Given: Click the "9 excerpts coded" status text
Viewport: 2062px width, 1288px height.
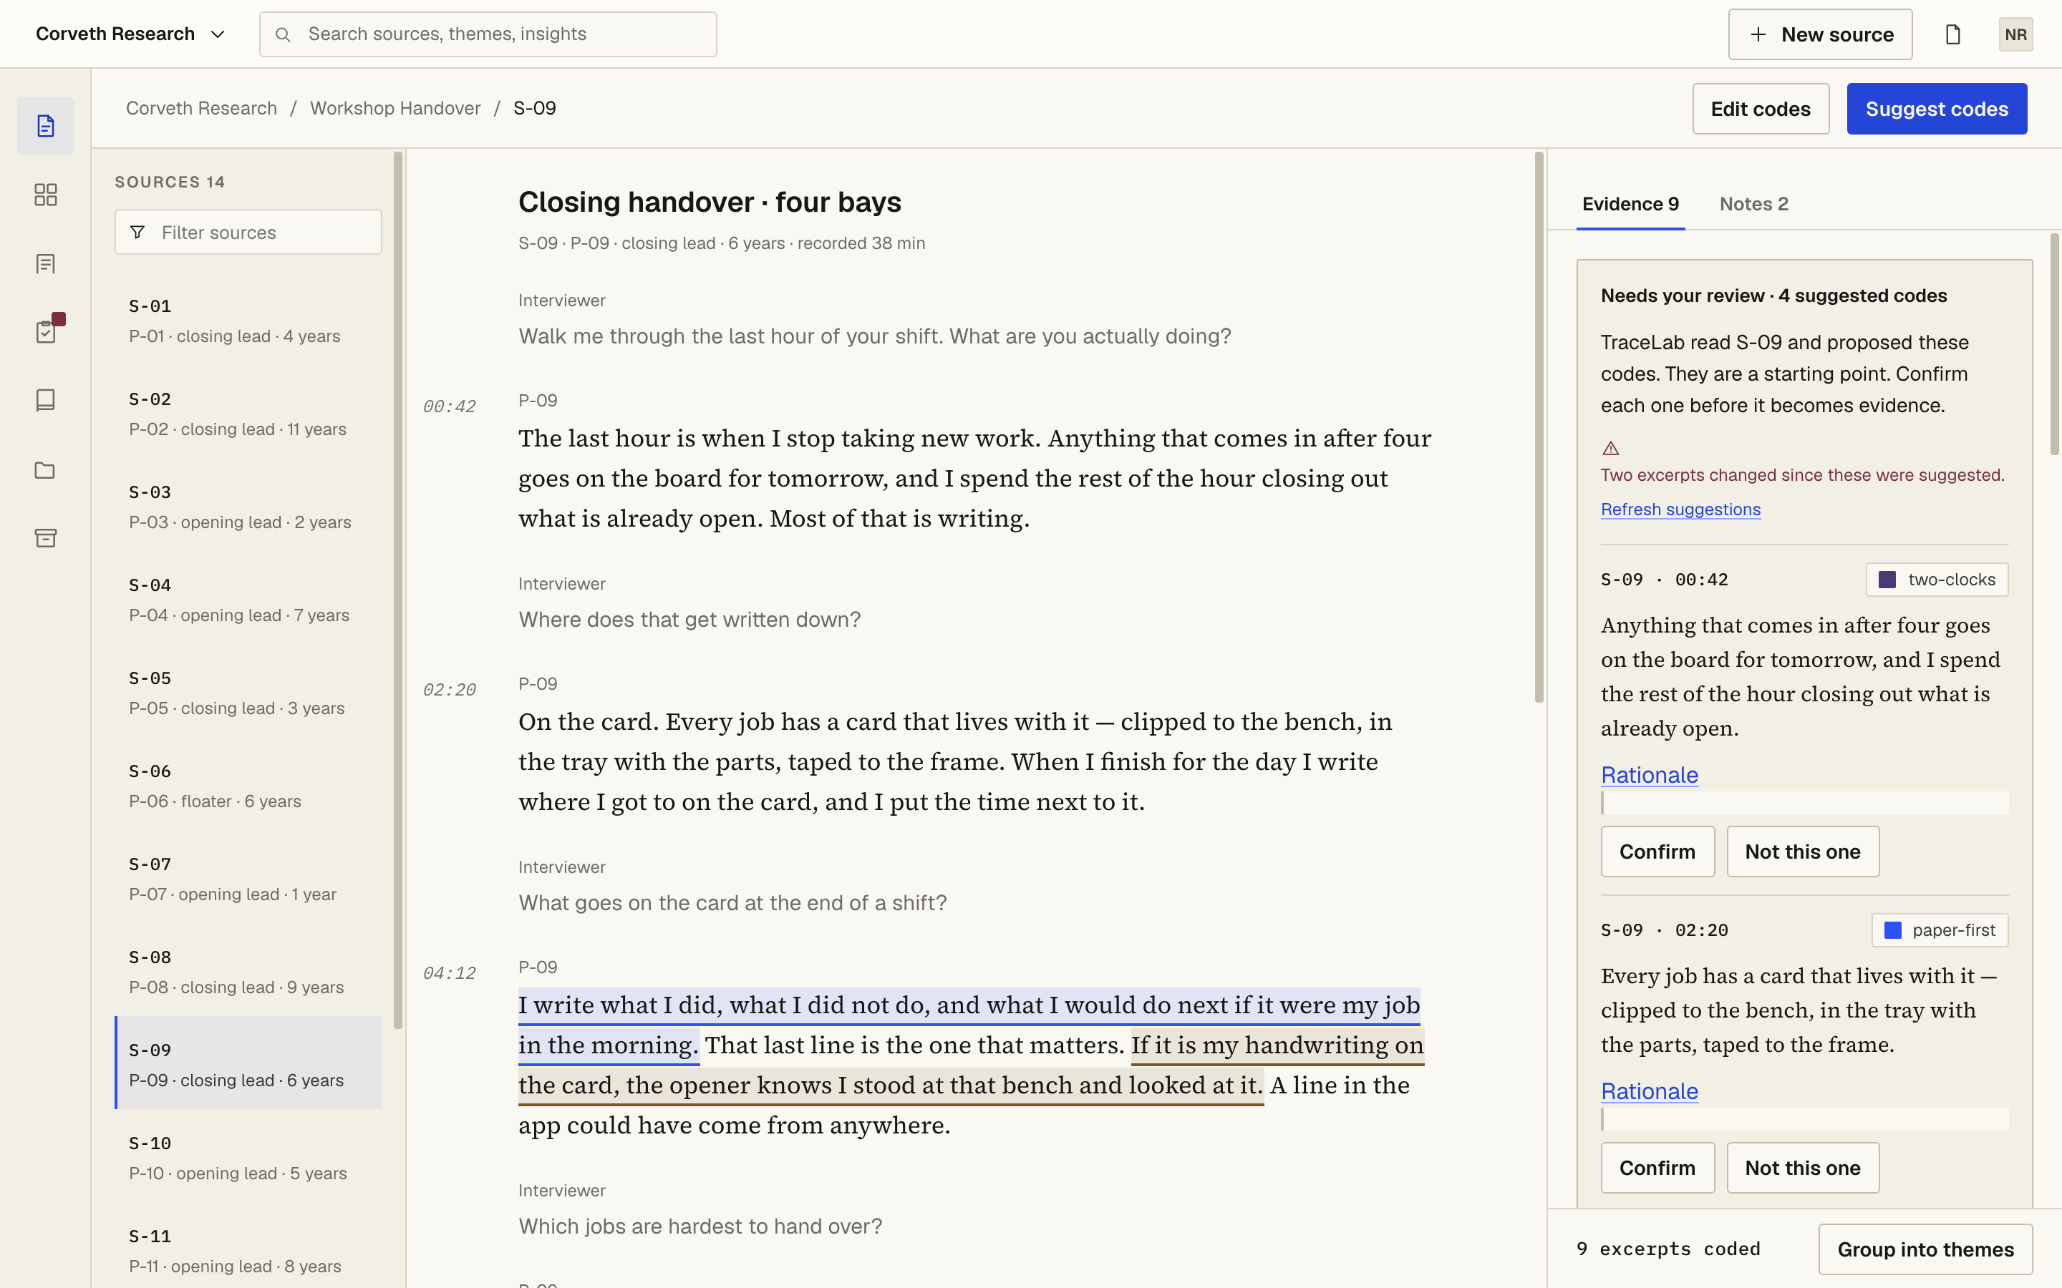Looking at the screenshot, I should pyautogui.click(x=1668, y=1249).
